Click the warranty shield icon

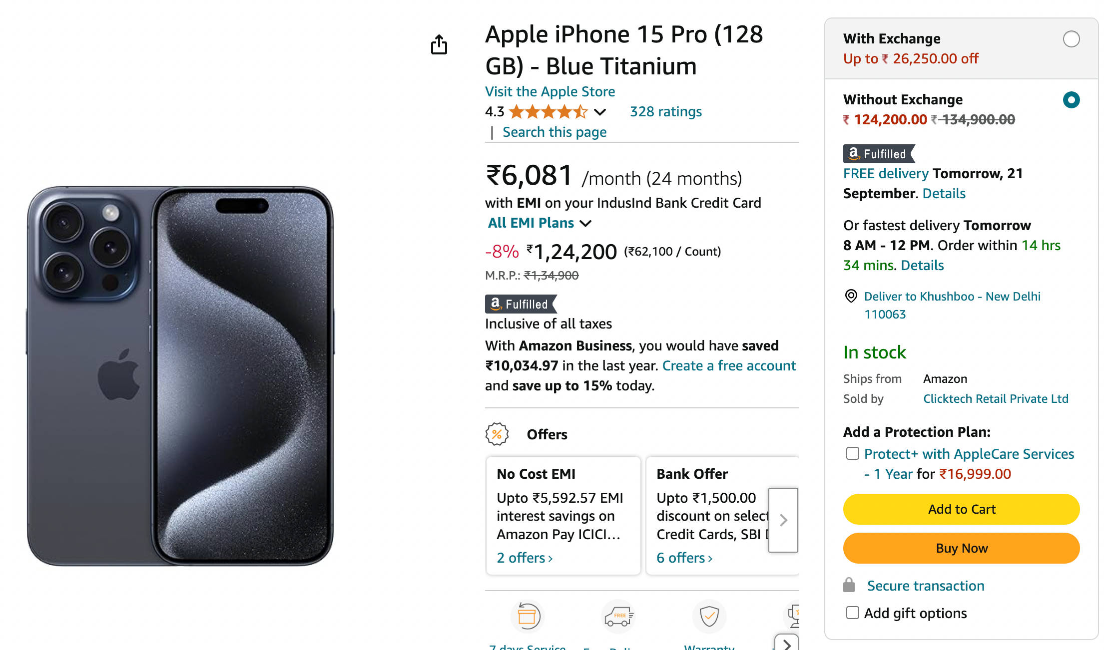pyautogui.click(x=709, y=616)
